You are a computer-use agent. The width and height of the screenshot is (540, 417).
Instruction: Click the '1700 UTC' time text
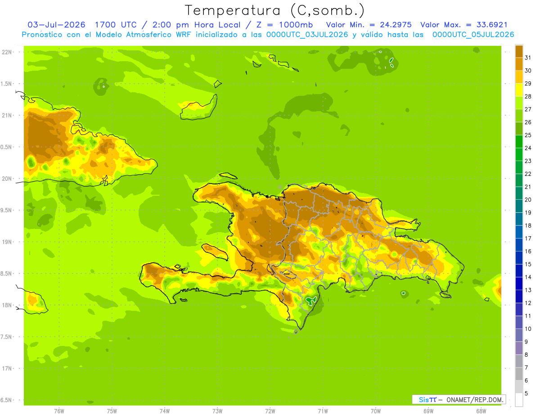pyautogui.click(x=115, y=25)
